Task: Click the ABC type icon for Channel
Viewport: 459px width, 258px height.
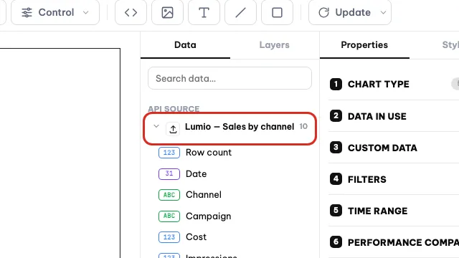Action: [169, 195]
